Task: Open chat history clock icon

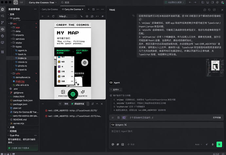Action: tap(209, 10)
